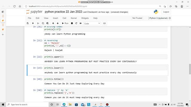Show hidden system tray icons chevron

pos(160,104)
